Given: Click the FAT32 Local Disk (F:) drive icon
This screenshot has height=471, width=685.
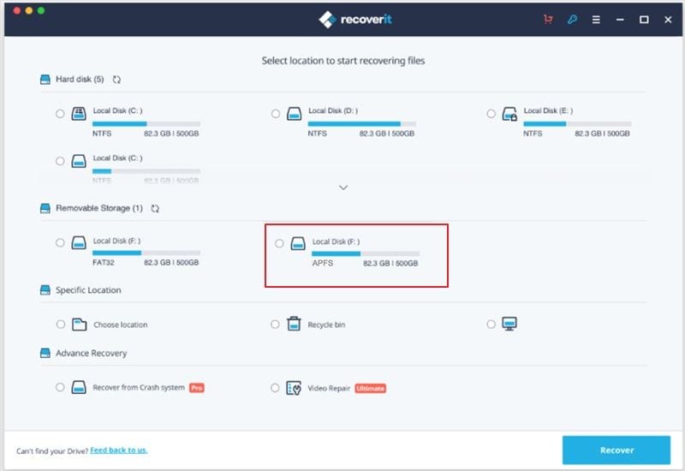Looking at the screenshot, I should coord(79,242).
